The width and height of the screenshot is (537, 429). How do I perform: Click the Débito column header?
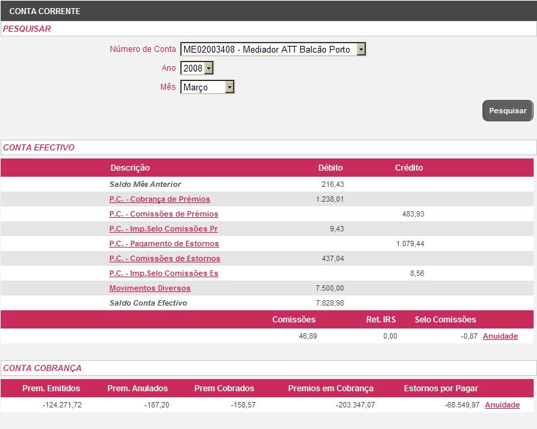(330, 168)
